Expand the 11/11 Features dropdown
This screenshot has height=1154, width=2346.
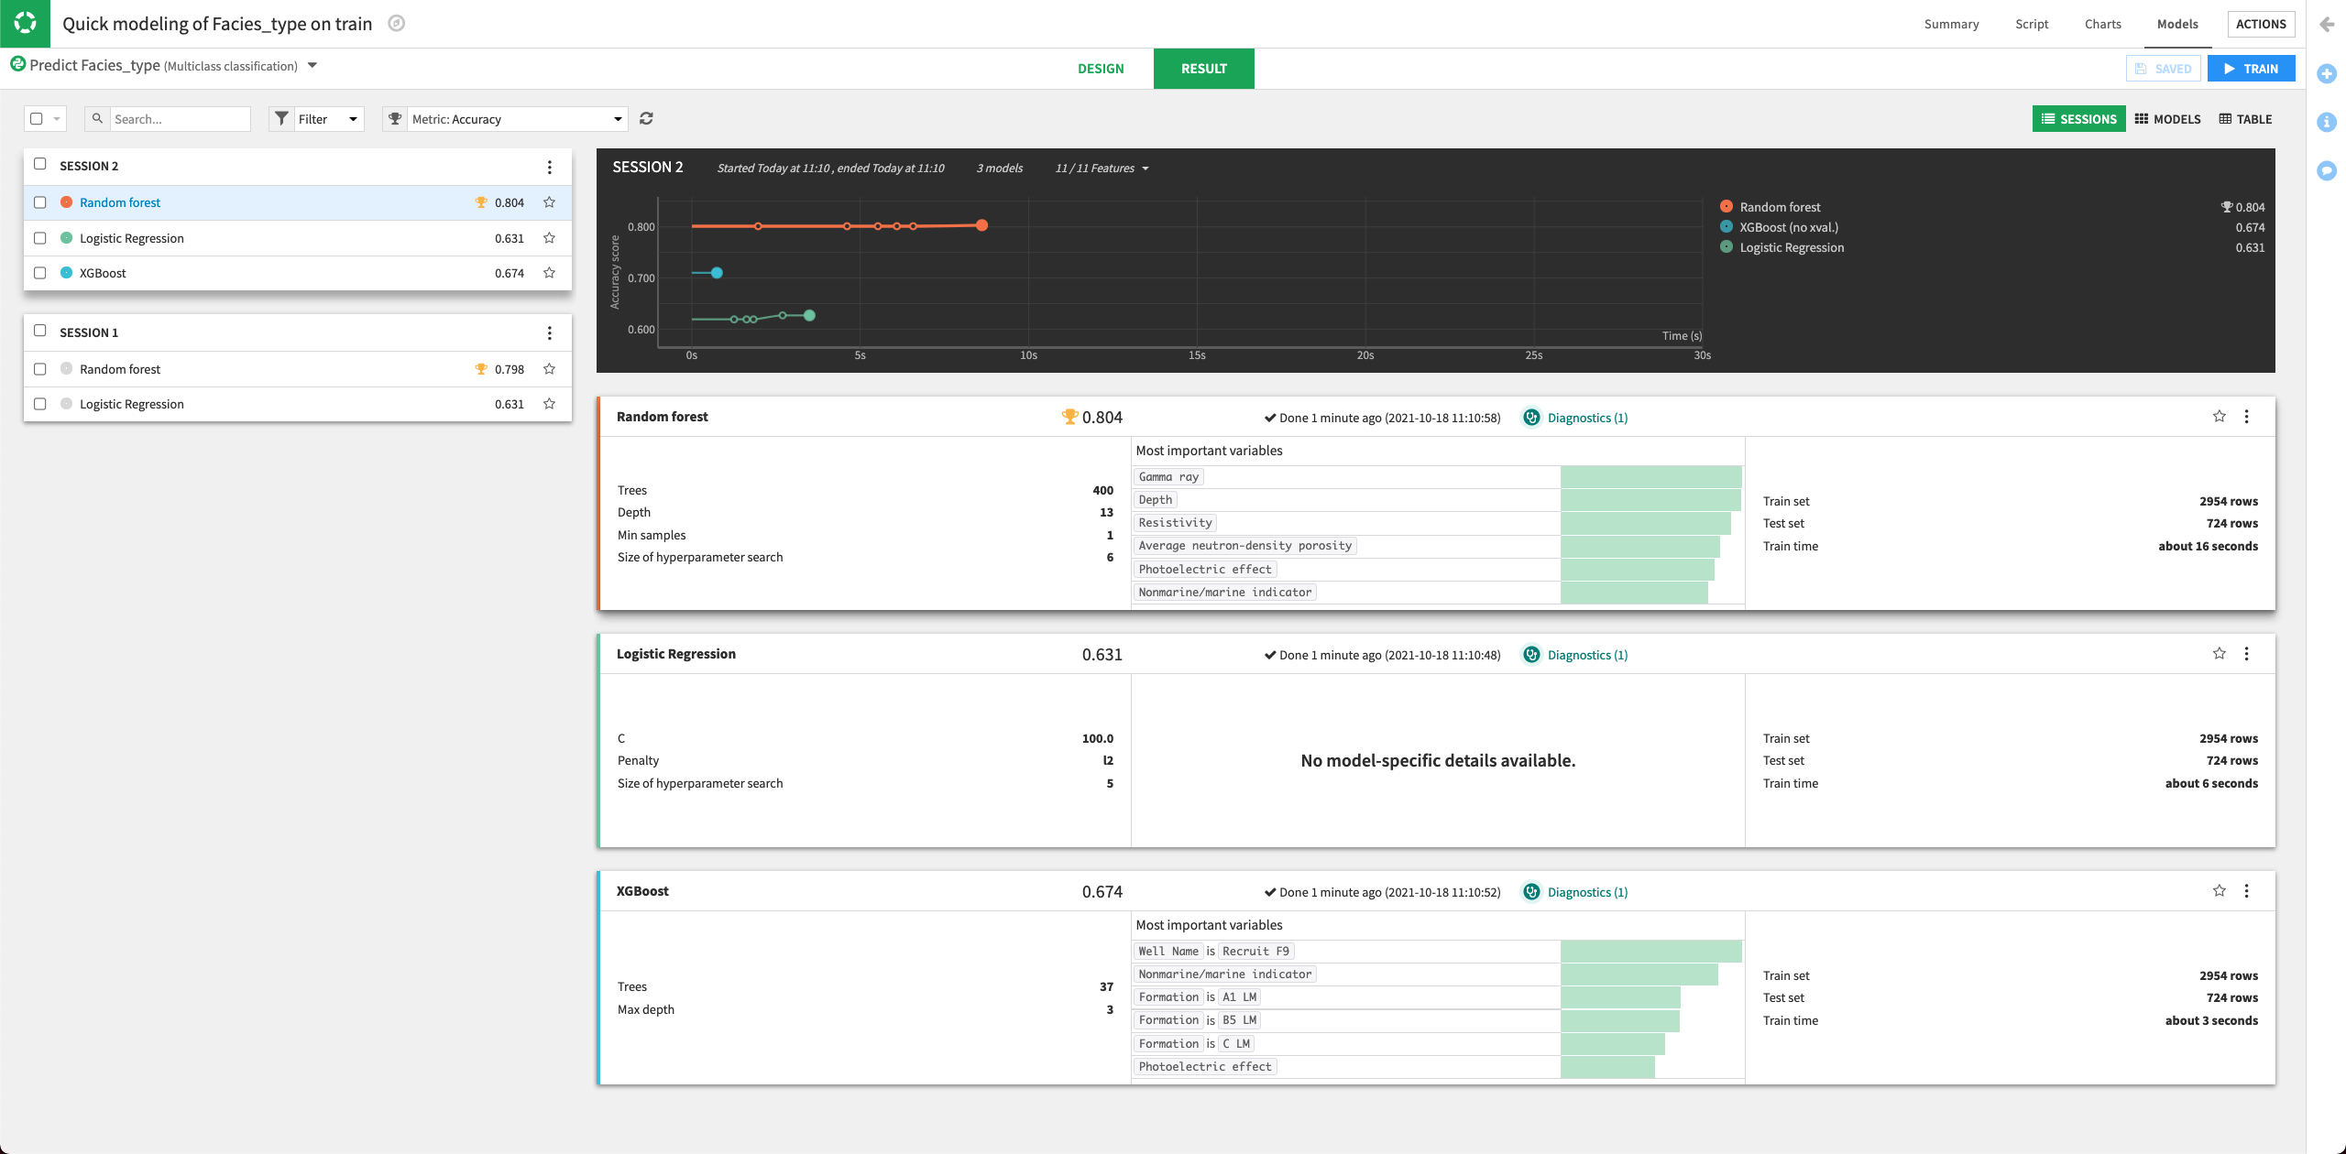click(1100, 168)
